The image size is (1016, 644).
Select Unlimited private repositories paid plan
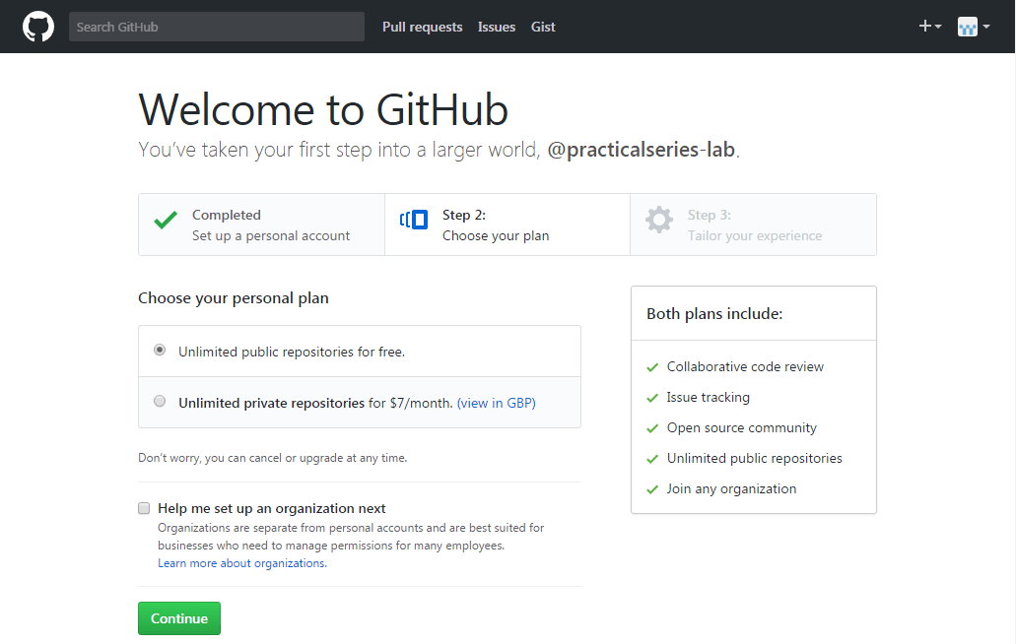pos(160,402)
